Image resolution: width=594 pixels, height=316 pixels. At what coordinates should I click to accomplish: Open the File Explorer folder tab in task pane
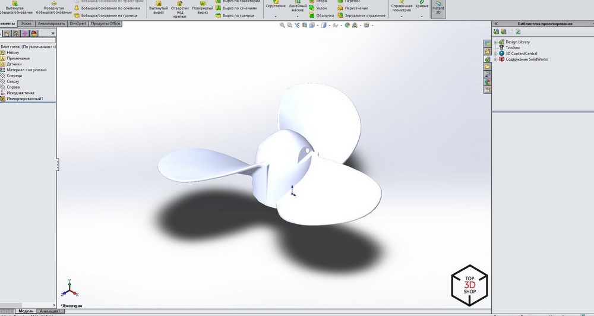(487, 67)
